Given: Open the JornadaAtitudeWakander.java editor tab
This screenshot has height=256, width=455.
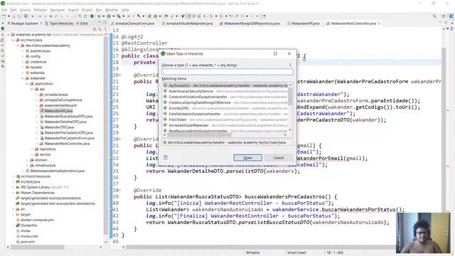Looking at the screenshot, I should tap(187, 23).
